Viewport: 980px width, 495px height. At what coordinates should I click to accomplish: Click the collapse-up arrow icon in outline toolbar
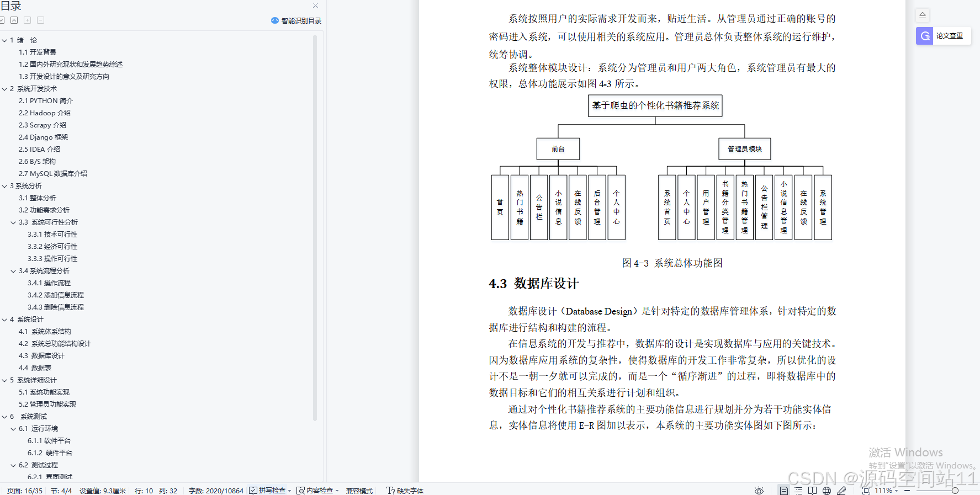coord(14,20)
